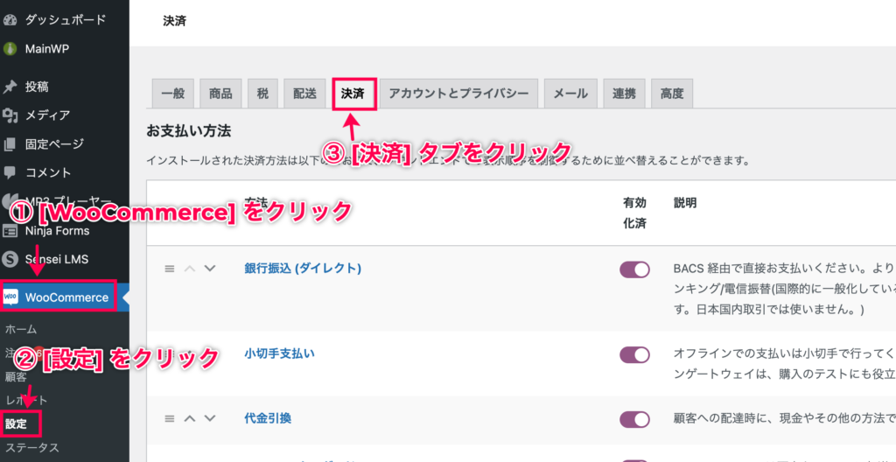The image size is (896, 462).
Task: Open MainWP via its green icon
Action: click(10, 49)
